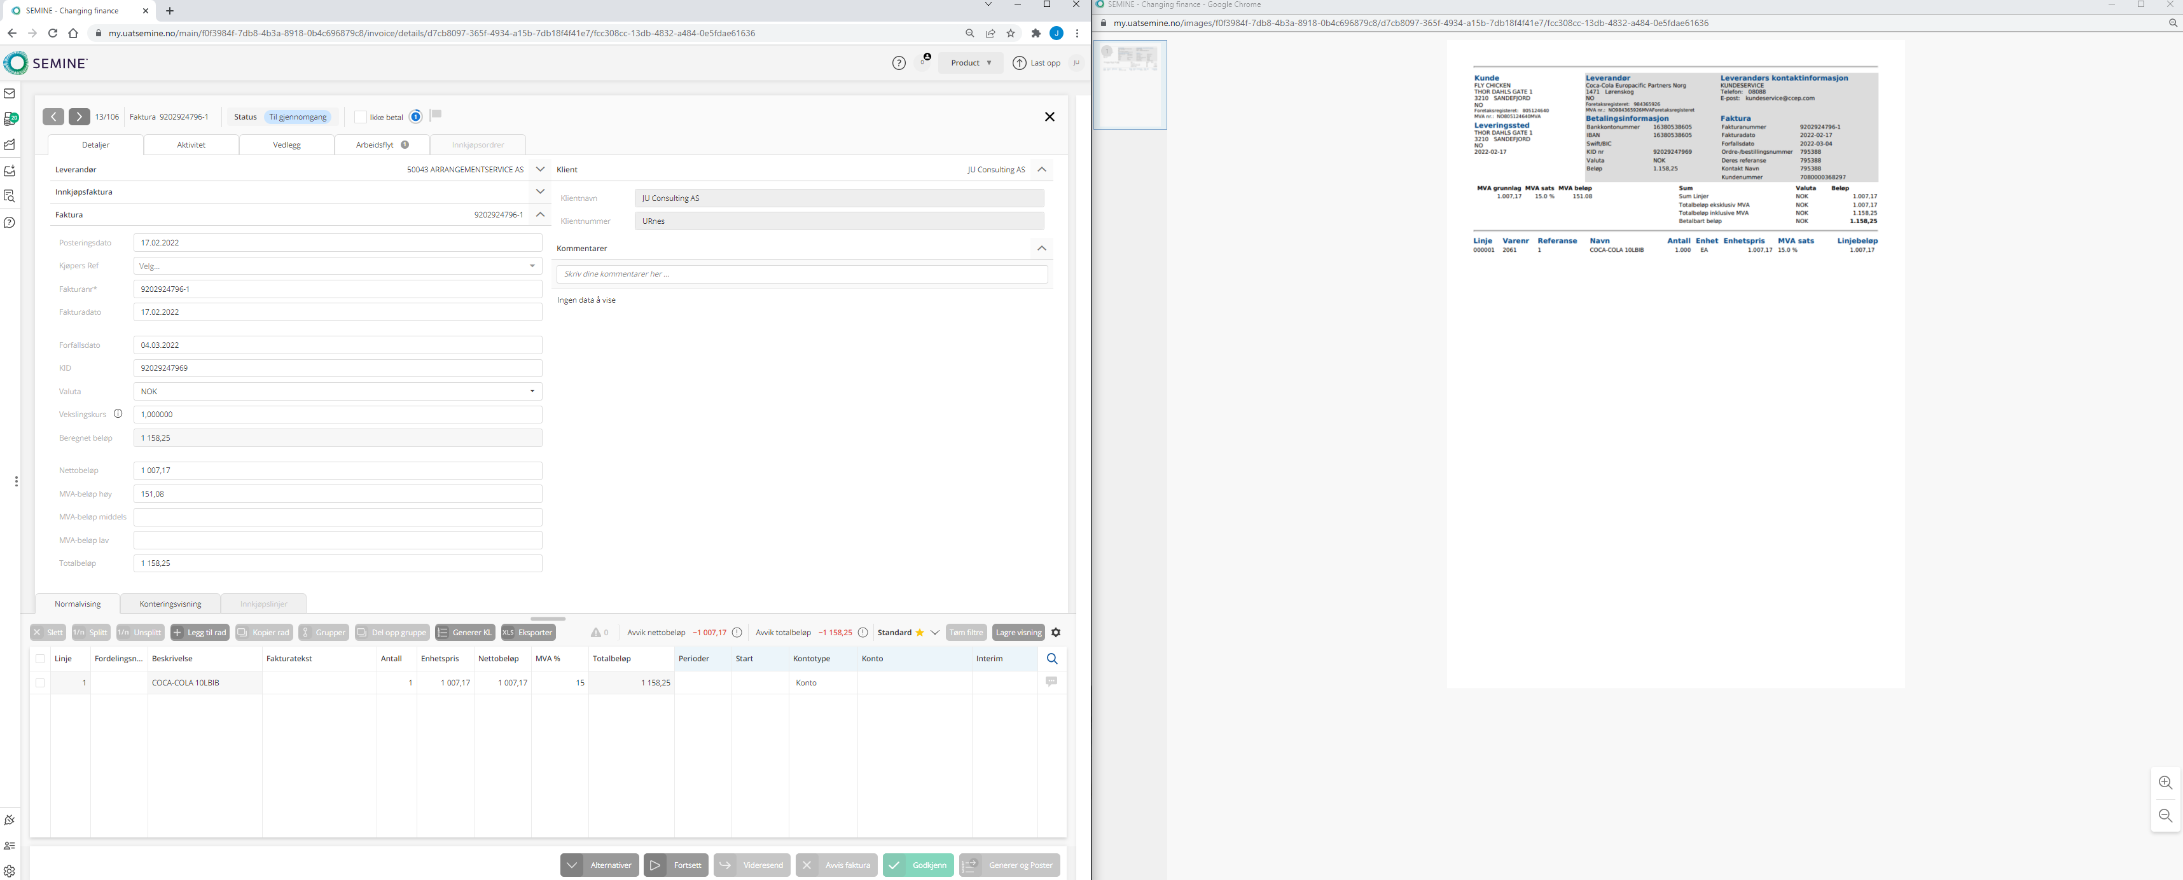Select the invoice page thumbnail
The image size is (2183, 880).
pyautogui.click(x=1130, y=85)
